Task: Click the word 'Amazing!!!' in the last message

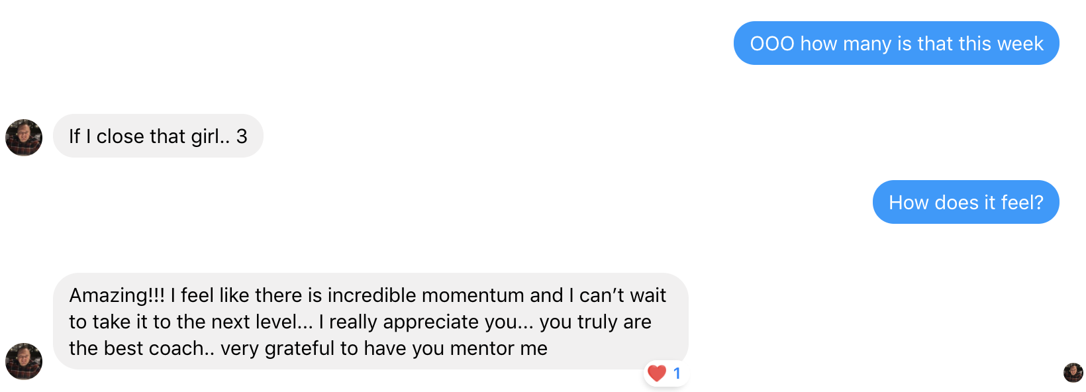Action: click(117, 295)
